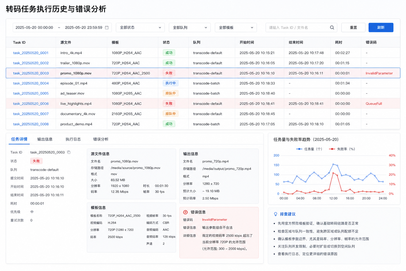Click the 队列 column header

point(197,42)
